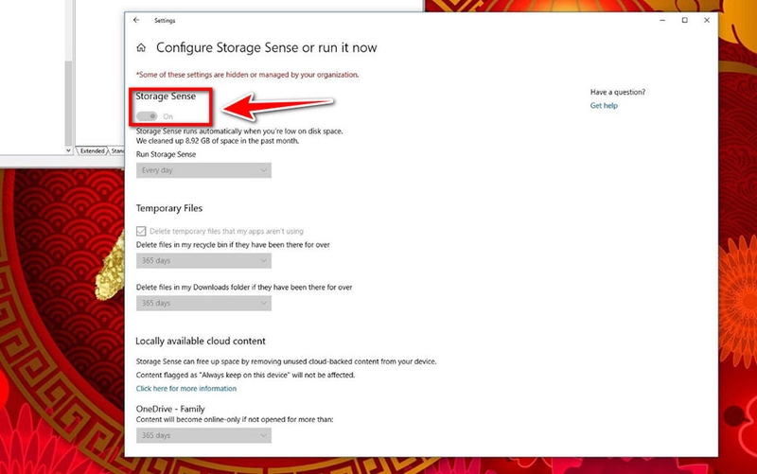757x474 pixels.
Task: Open the Settings home icon
Action: point(141,47)
